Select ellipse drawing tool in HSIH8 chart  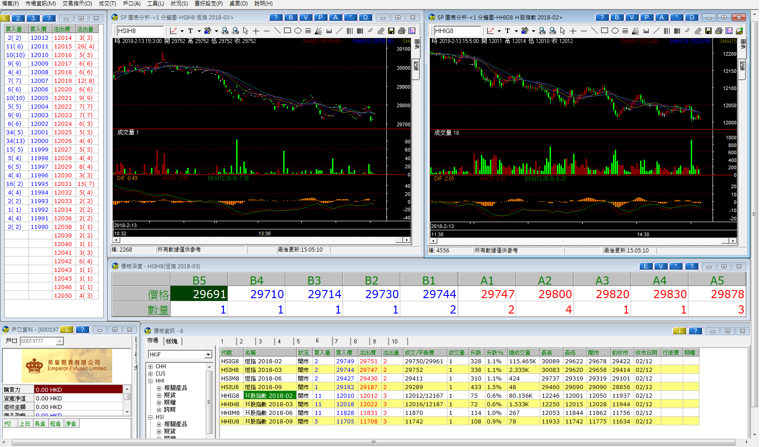point(298,31)
